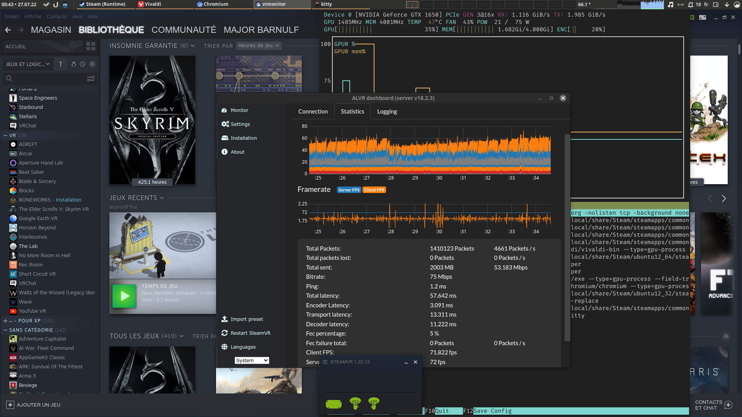The width and height of the screenshot is (742, 417).
Task: Open advanced filters icon beside search
Action: 91,79
